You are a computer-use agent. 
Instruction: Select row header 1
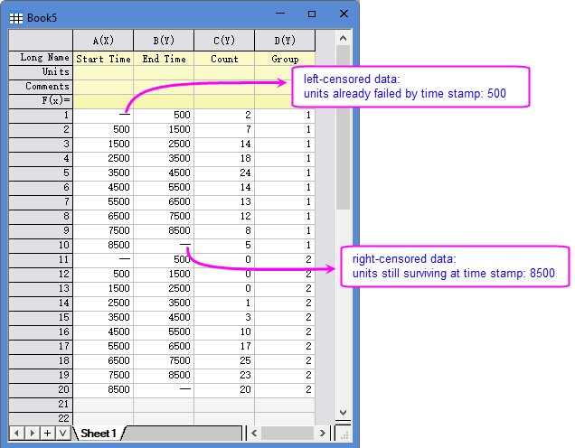(41, 116)
